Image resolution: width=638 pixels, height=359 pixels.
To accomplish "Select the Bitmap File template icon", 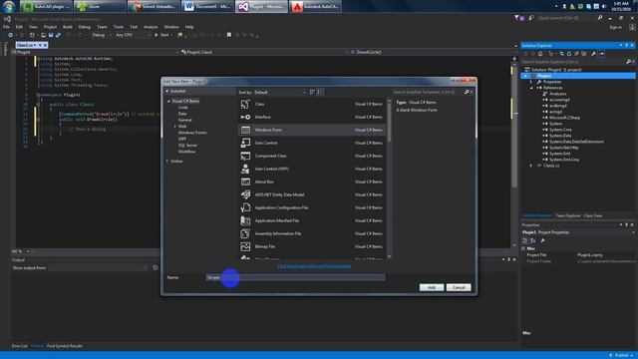I will pos(245,246).
